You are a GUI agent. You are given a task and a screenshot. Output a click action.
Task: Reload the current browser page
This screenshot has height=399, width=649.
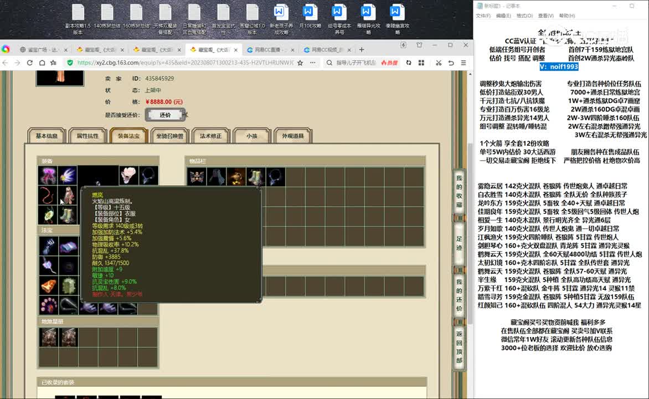(x=30, y=63)
